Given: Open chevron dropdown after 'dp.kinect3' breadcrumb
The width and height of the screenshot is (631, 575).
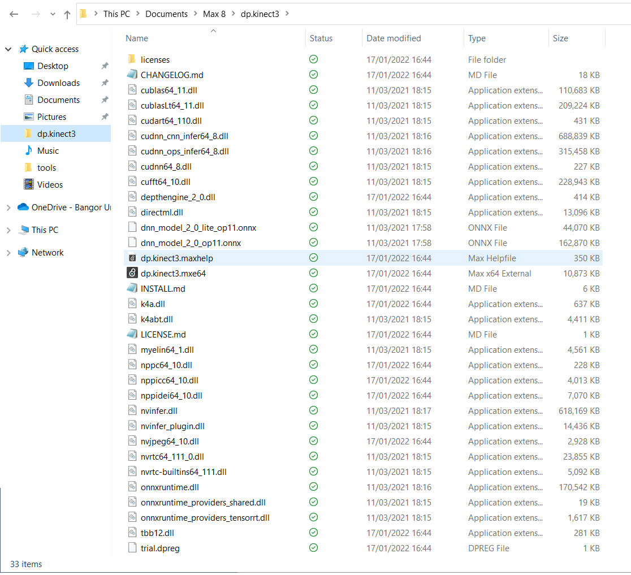Looking at the screenshot, I should click(x=287, y=14).
